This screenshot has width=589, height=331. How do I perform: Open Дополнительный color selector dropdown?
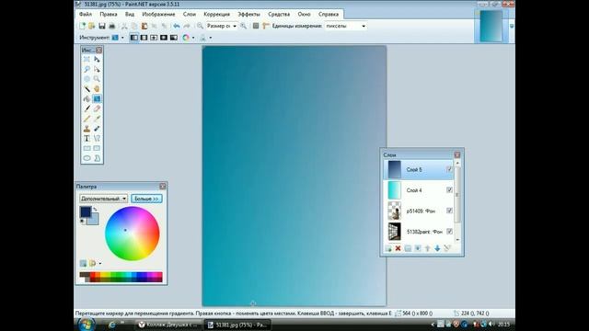coord(103,199)
